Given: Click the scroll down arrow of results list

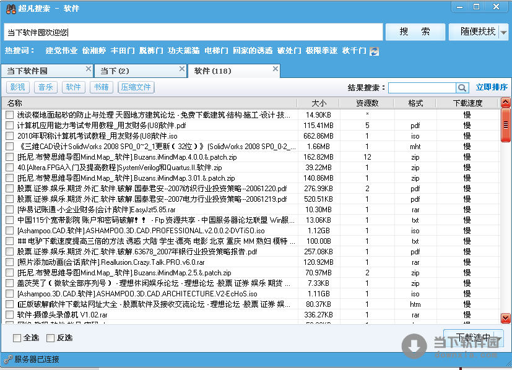Looking at the screenshot, I should 505,318.
